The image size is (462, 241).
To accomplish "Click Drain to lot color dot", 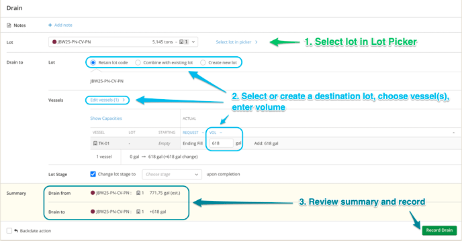I will [93, 212].
